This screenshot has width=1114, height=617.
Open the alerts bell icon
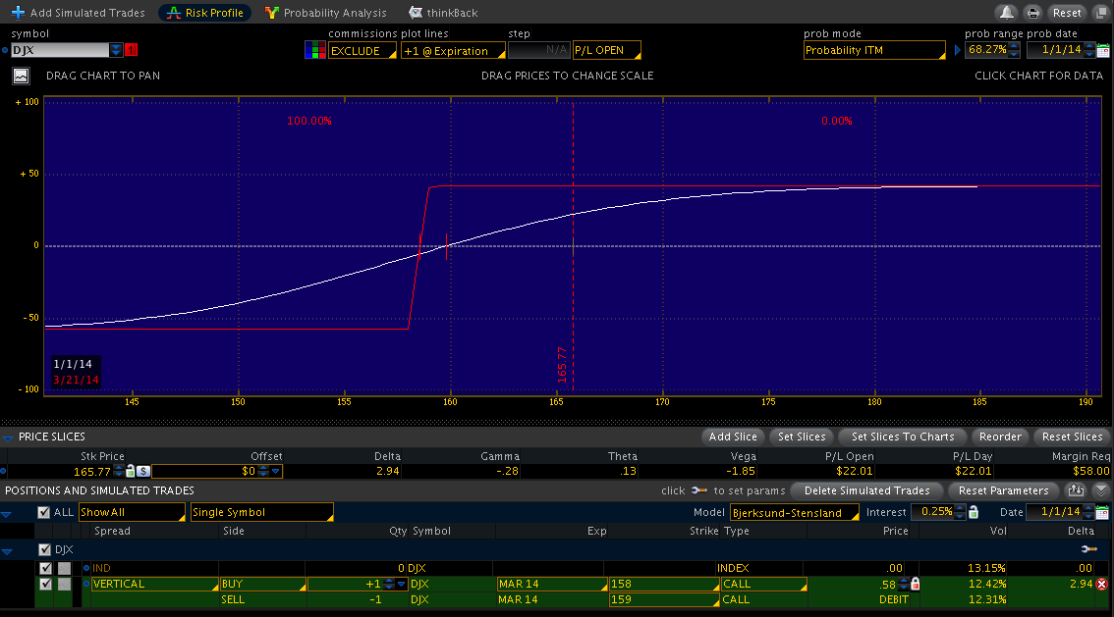pos(1007,12)
